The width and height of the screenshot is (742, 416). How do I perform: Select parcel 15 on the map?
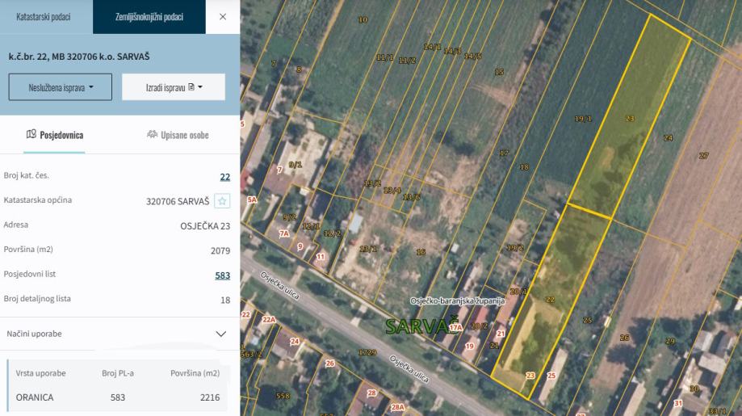pos(499,72)
